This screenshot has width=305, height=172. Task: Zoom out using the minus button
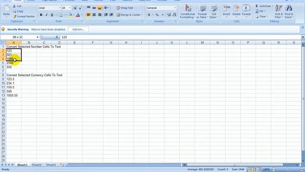274,170
